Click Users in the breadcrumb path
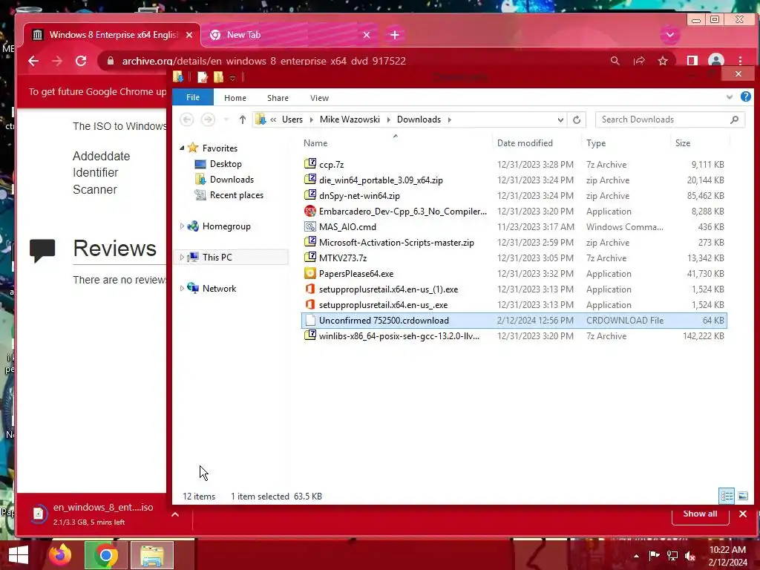The width and height of the screenshot is (760, 570). [x=292, y=119]
